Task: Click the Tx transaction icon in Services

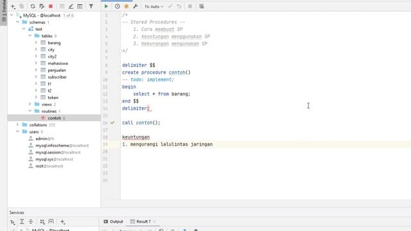Action: [x=13, y=222]
